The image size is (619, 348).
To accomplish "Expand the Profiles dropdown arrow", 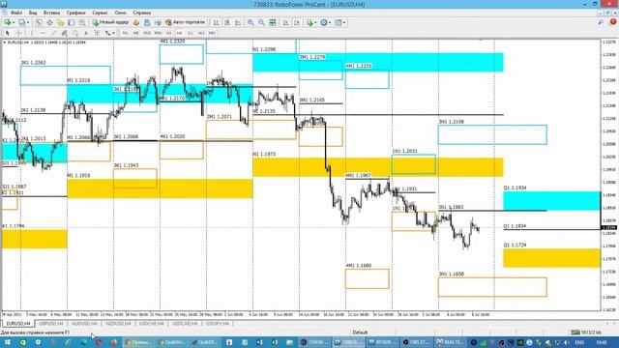I will click(x=28, y=22).
